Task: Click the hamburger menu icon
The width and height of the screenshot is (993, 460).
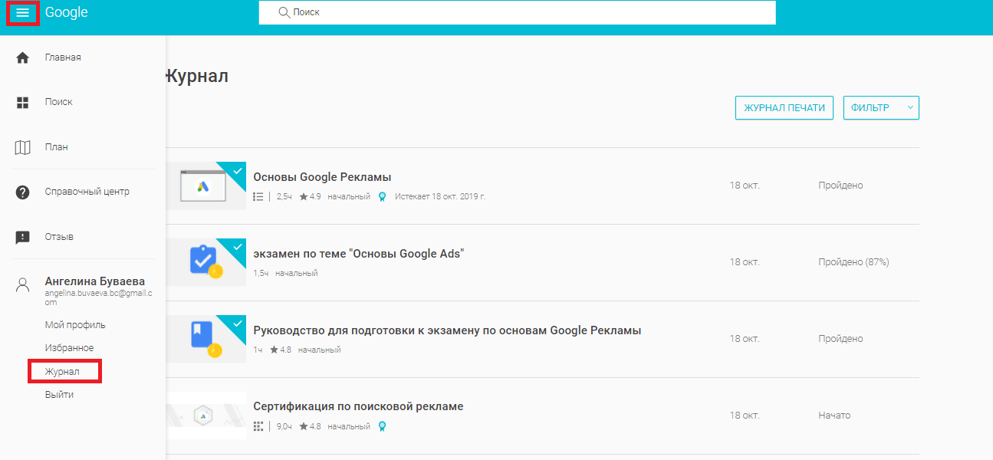Action: tap(22, 13)
